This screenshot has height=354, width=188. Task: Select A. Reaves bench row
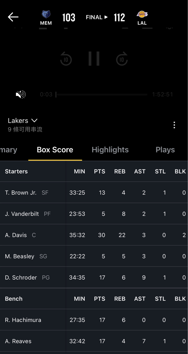point(18,341)
